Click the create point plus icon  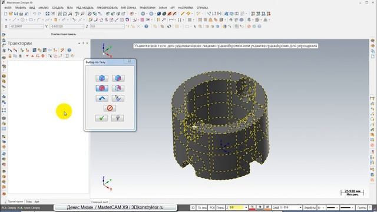6,20
